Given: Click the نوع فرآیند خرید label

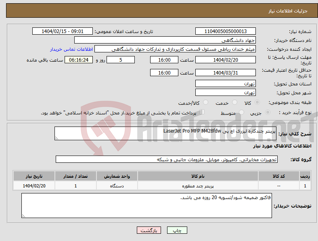Looking at the screenshot, I should pyautogui.click(x=295, y=112).
